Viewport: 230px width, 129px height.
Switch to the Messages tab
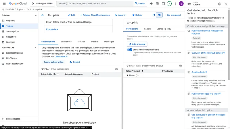[x=109, y=42]
